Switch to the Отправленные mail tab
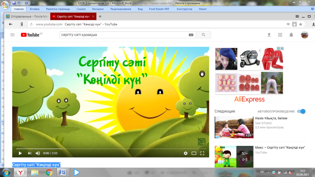The height and width of the screenshot is (177, 315). click(x=27, y=16)
